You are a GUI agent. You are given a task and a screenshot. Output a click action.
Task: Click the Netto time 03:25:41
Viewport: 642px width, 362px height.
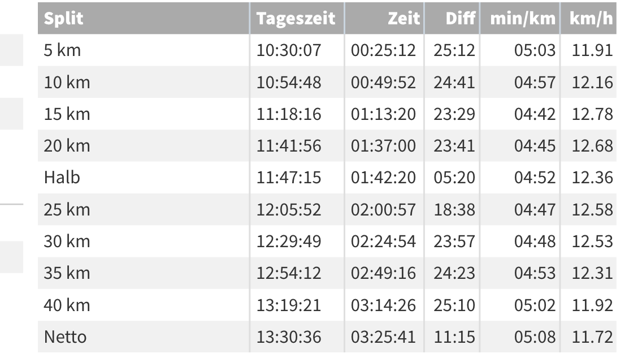(383, 337)
